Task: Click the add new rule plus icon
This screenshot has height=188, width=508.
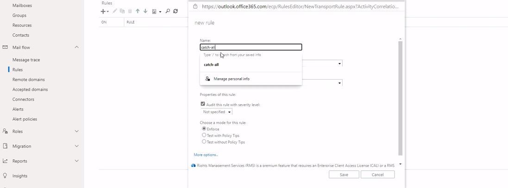Action: 103,11
